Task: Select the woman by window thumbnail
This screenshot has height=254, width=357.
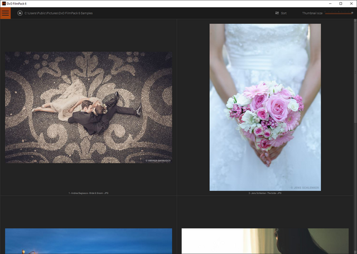Action: click(x=265, y=241)
